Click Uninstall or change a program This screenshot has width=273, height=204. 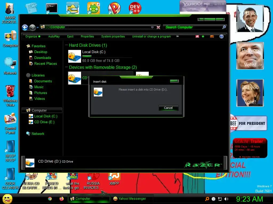(x=151, y=36)
